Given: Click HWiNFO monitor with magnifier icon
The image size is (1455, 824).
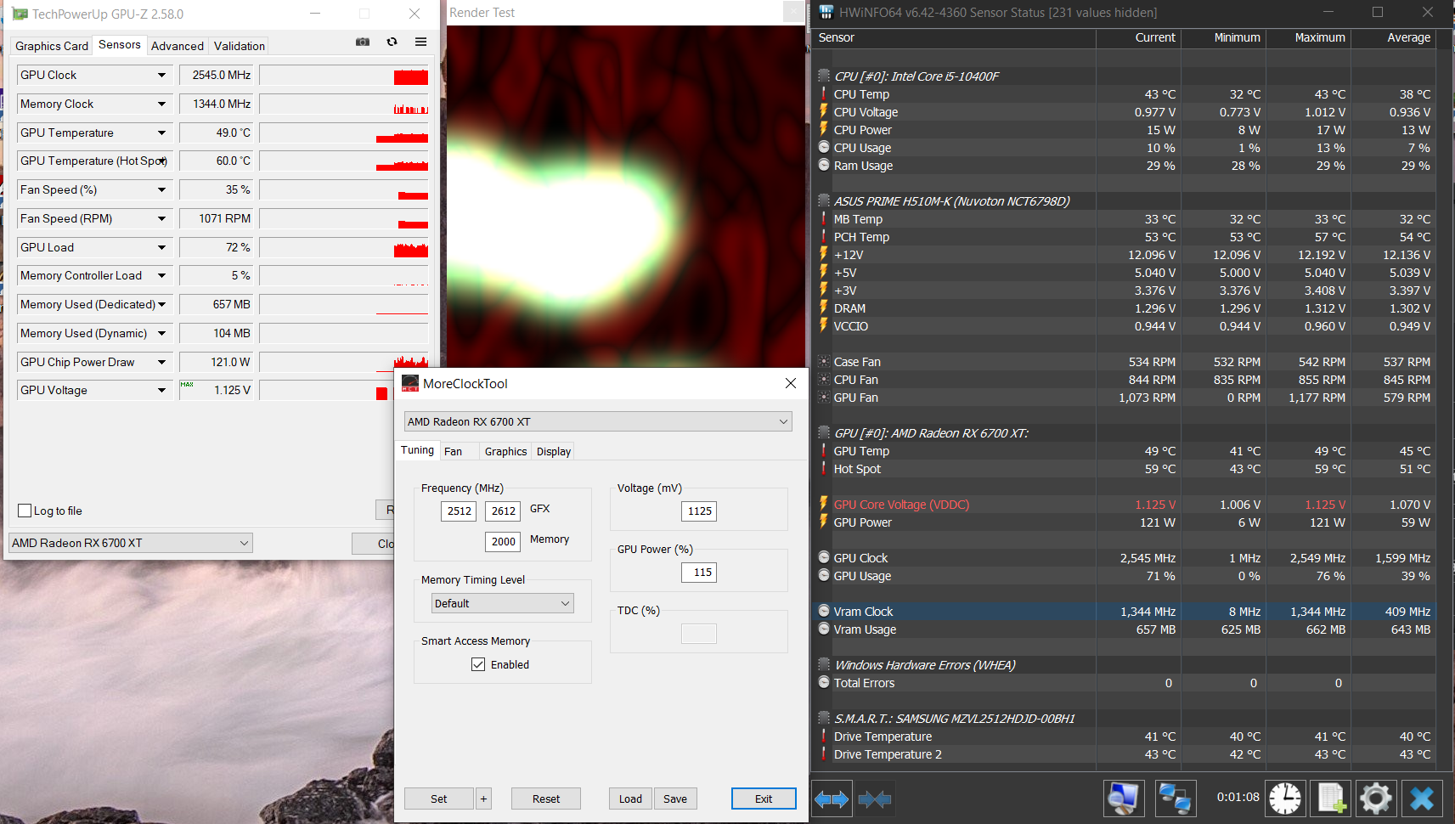Looking at the screenshot, I should click(1124, 799).
